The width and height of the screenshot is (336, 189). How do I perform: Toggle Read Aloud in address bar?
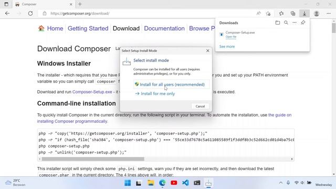259,13
